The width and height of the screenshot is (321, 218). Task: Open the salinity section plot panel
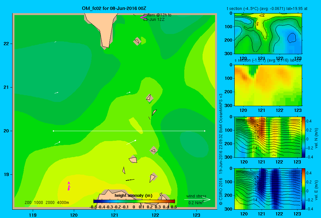(268, 85)
